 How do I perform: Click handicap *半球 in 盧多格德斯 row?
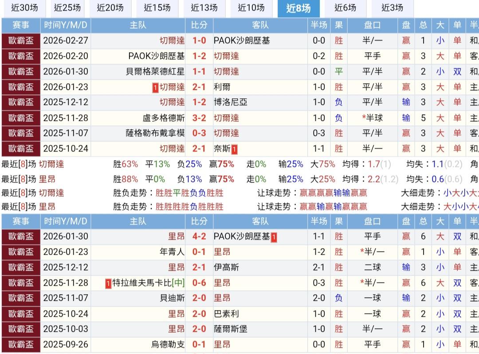(372, 118)
